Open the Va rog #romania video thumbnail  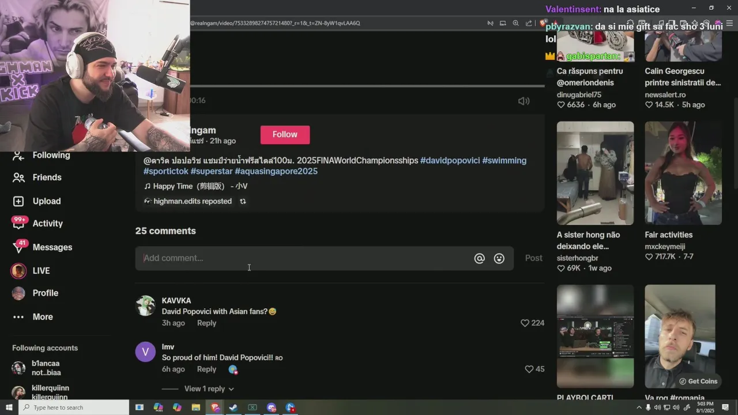pos(680,336)
